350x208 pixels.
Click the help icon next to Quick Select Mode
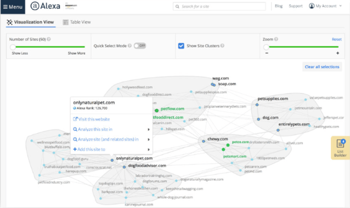tap(129, 45)
